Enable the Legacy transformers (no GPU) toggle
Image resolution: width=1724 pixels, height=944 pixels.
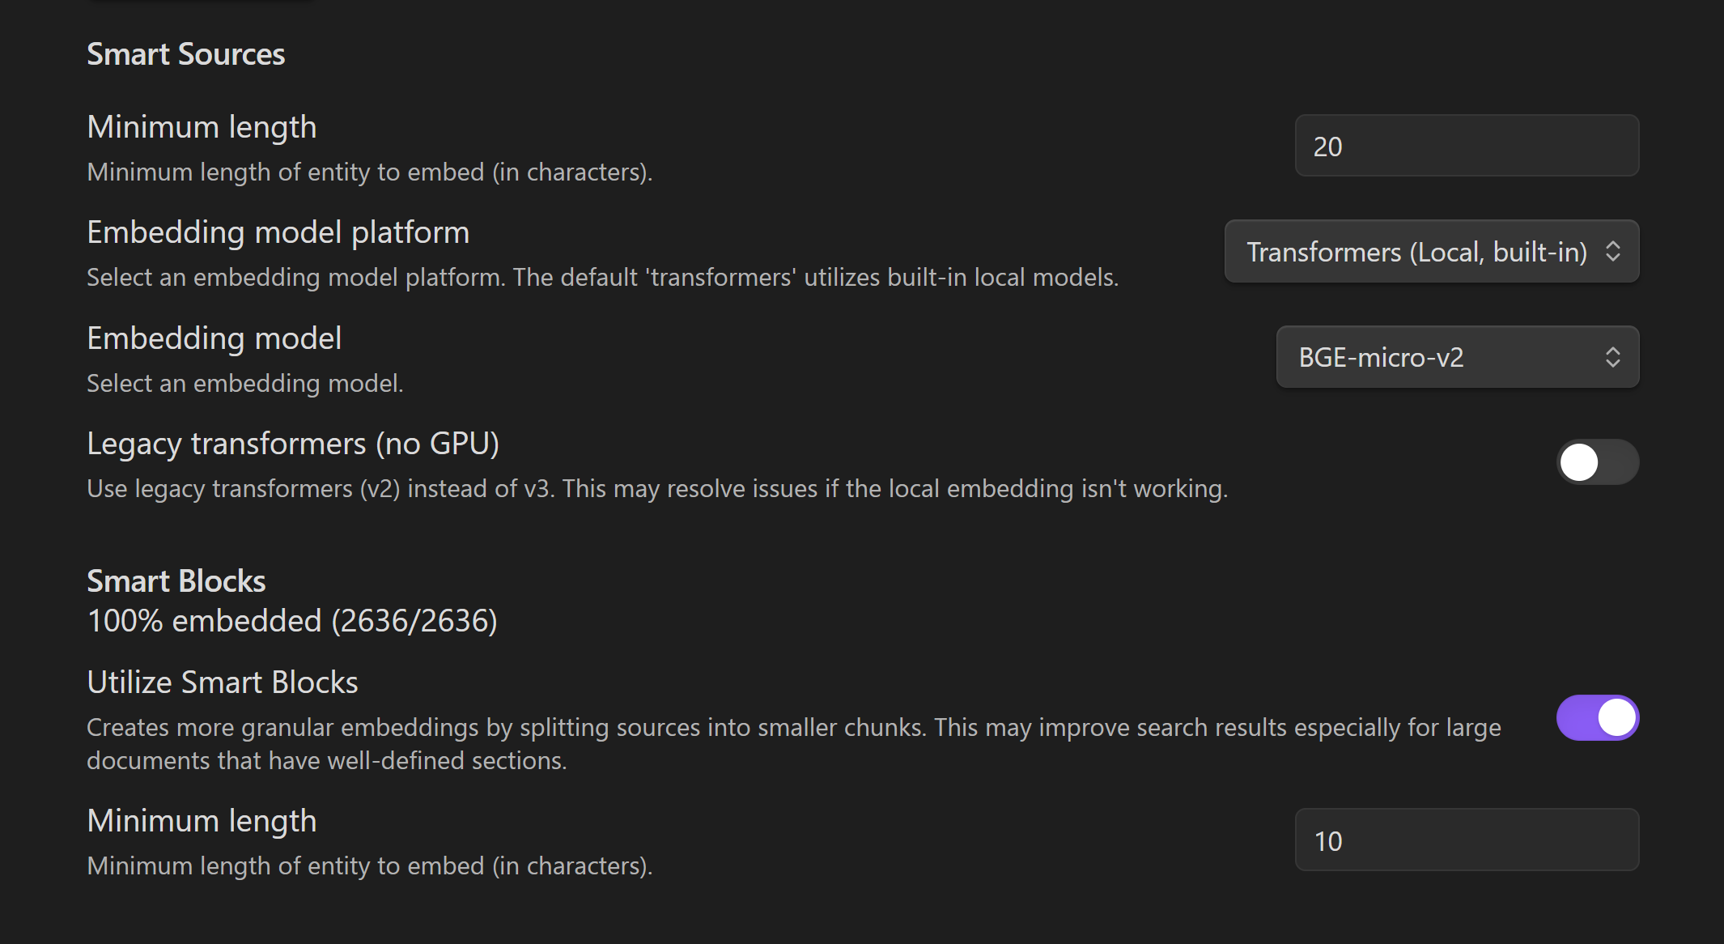pyautogui.click(x=1598, y=462)
